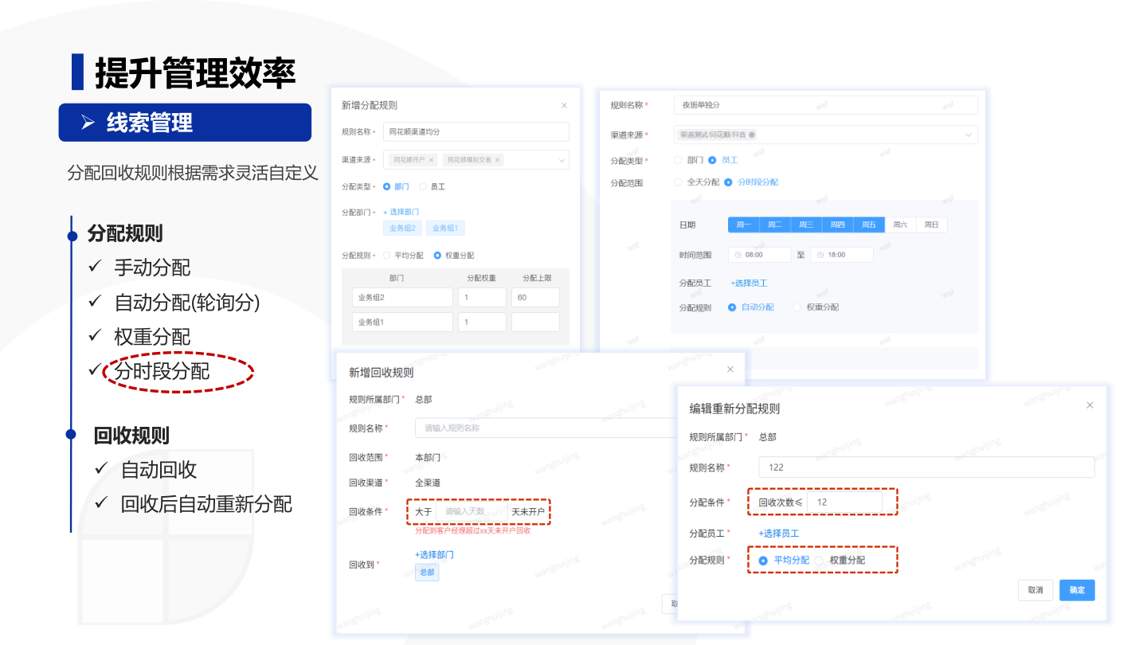Click 分配上限 field containing 60
The height and width of the screenshot is (645, 1147).
tap(535, 298)
